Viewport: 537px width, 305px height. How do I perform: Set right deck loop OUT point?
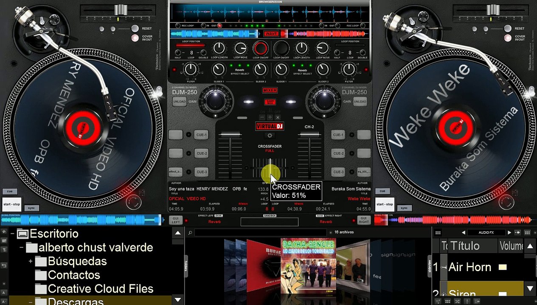[338, 26]
